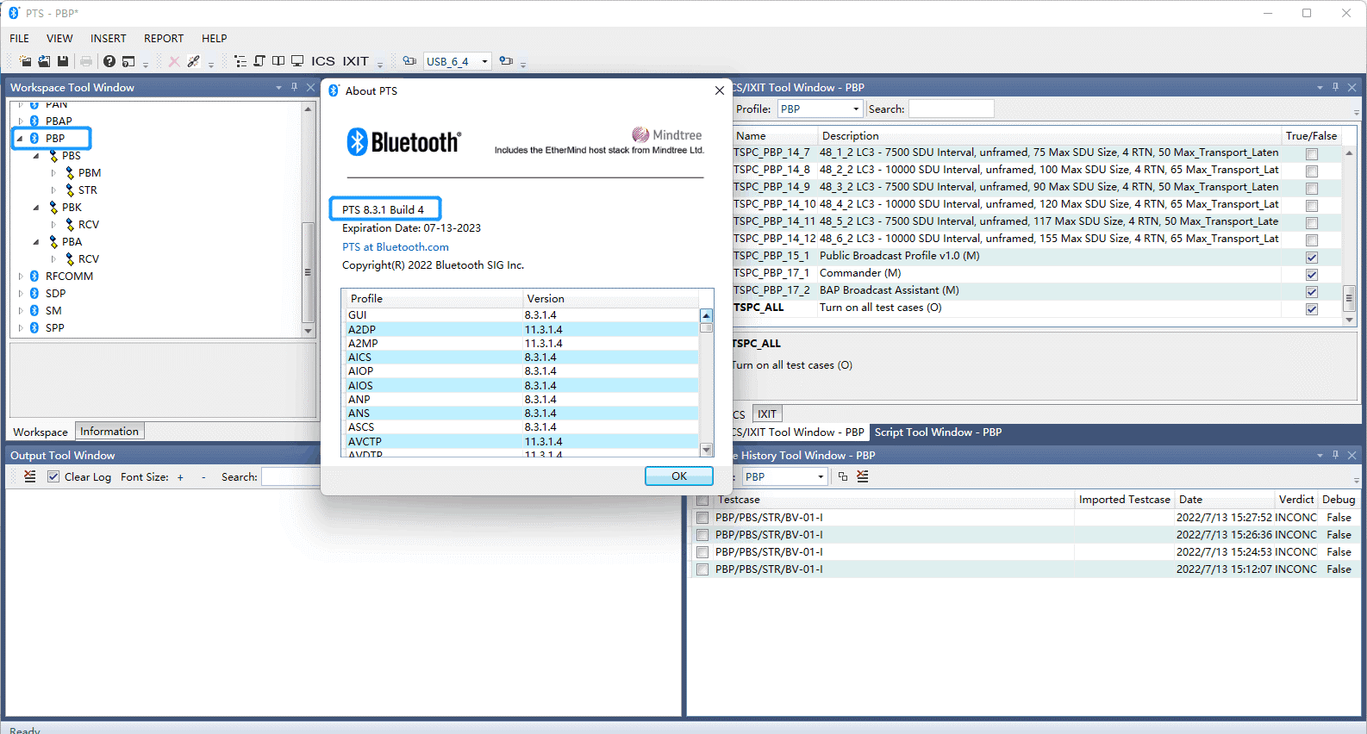Switch to the Script Tool Window - PBP tab
1367x734 pixels.
pos(938,432)
